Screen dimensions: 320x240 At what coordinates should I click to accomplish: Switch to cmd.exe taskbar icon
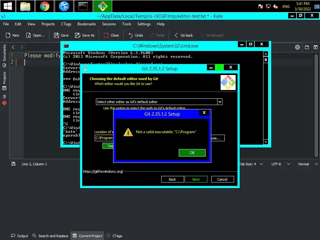(x=83, y=6)
